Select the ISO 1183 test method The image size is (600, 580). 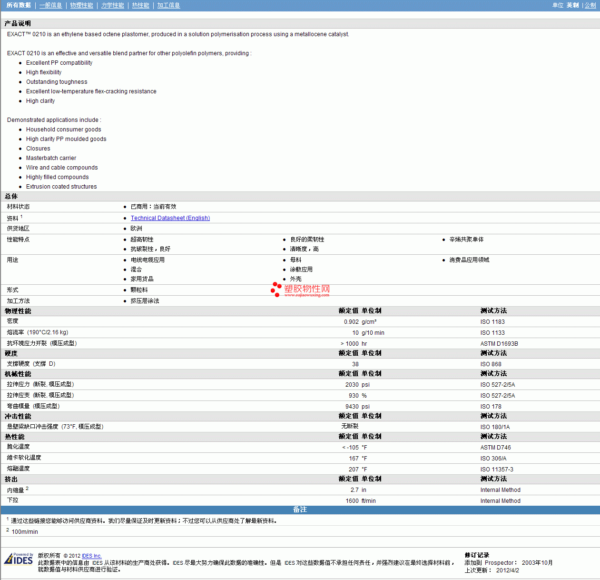click(x=492, y=322)
